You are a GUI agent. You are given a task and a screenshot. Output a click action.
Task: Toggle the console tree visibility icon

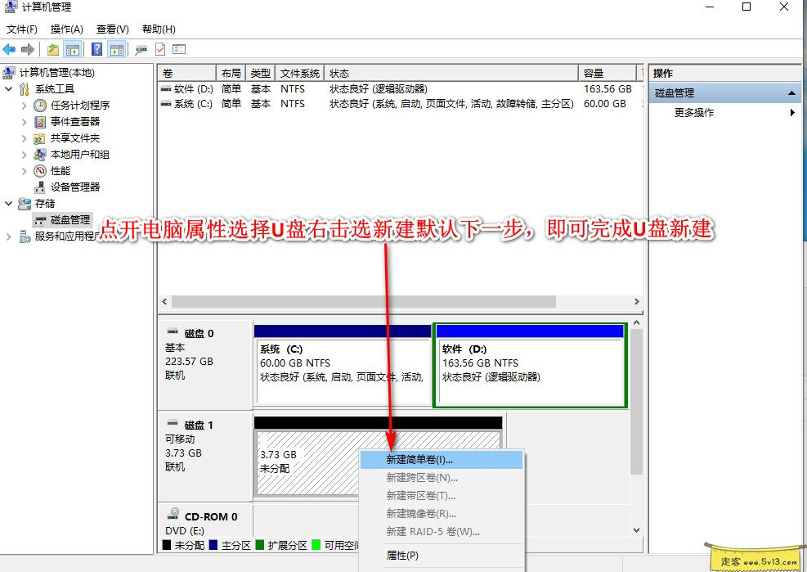pyautogui.click(x=74, y=48)
